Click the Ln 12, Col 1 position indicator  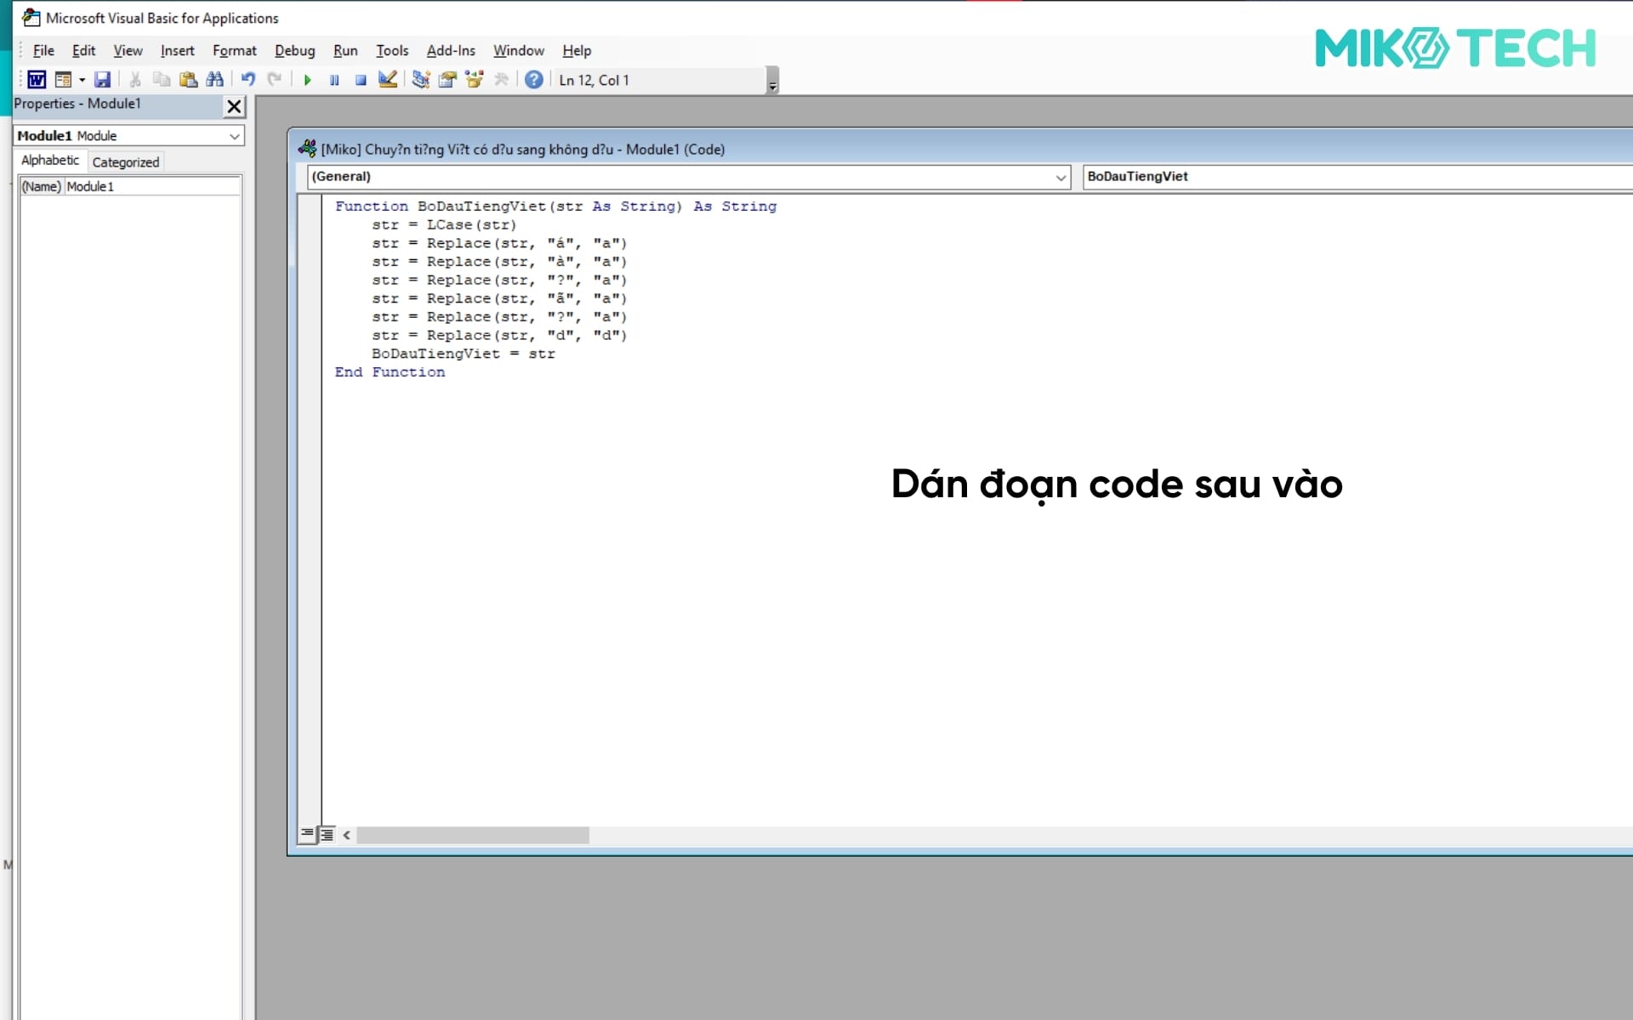pyautogui.click(x=594, y=80)
